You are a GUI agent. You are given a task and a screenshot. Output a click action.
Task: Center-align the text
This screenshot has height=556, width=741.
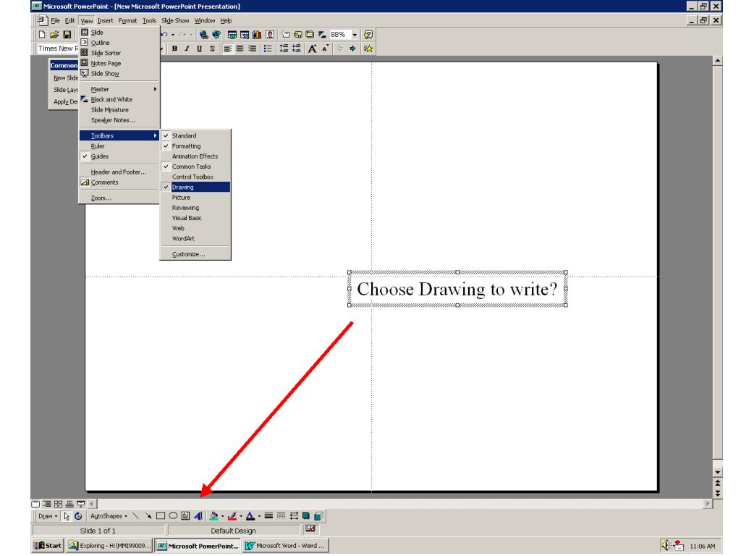point(240,49)
